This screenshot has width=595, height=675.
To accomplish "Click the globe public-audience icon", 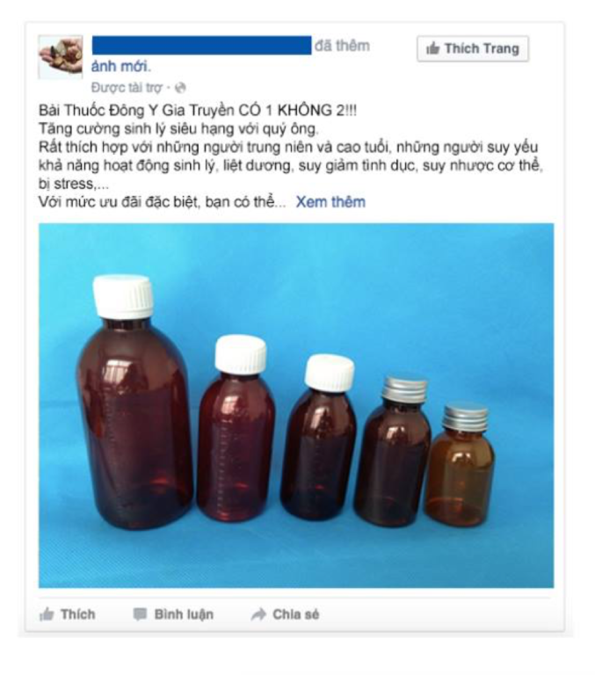I will coord(181,88).
